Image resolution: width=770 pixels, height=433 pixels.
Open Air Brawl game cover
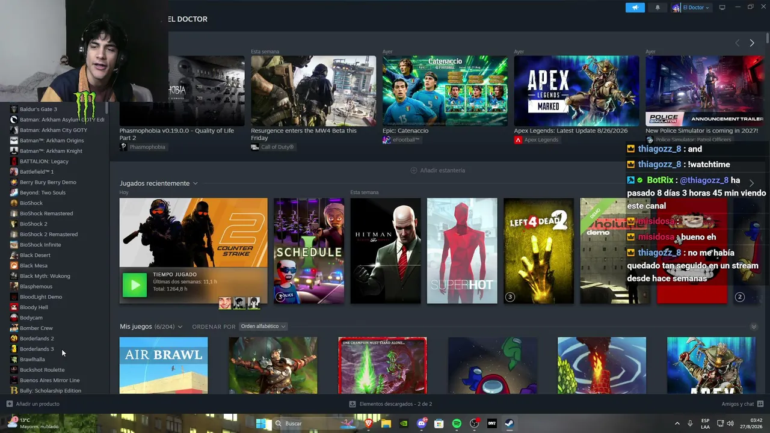[164, 366]
